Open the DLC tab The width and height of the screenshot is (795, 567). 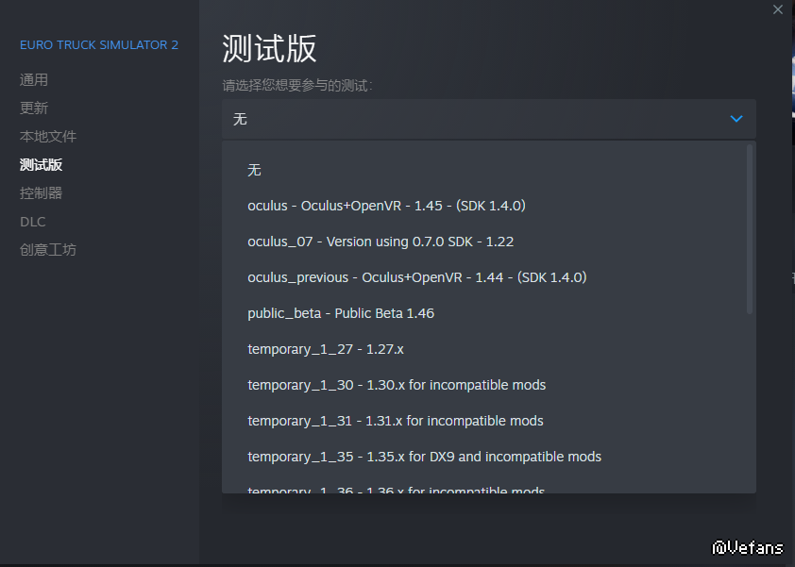click(x=32, y=222)
